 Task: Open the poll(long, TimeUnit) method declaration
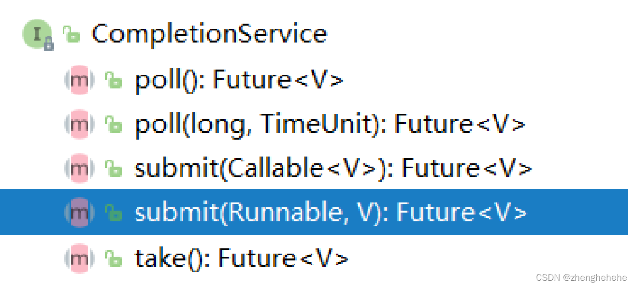329,124
